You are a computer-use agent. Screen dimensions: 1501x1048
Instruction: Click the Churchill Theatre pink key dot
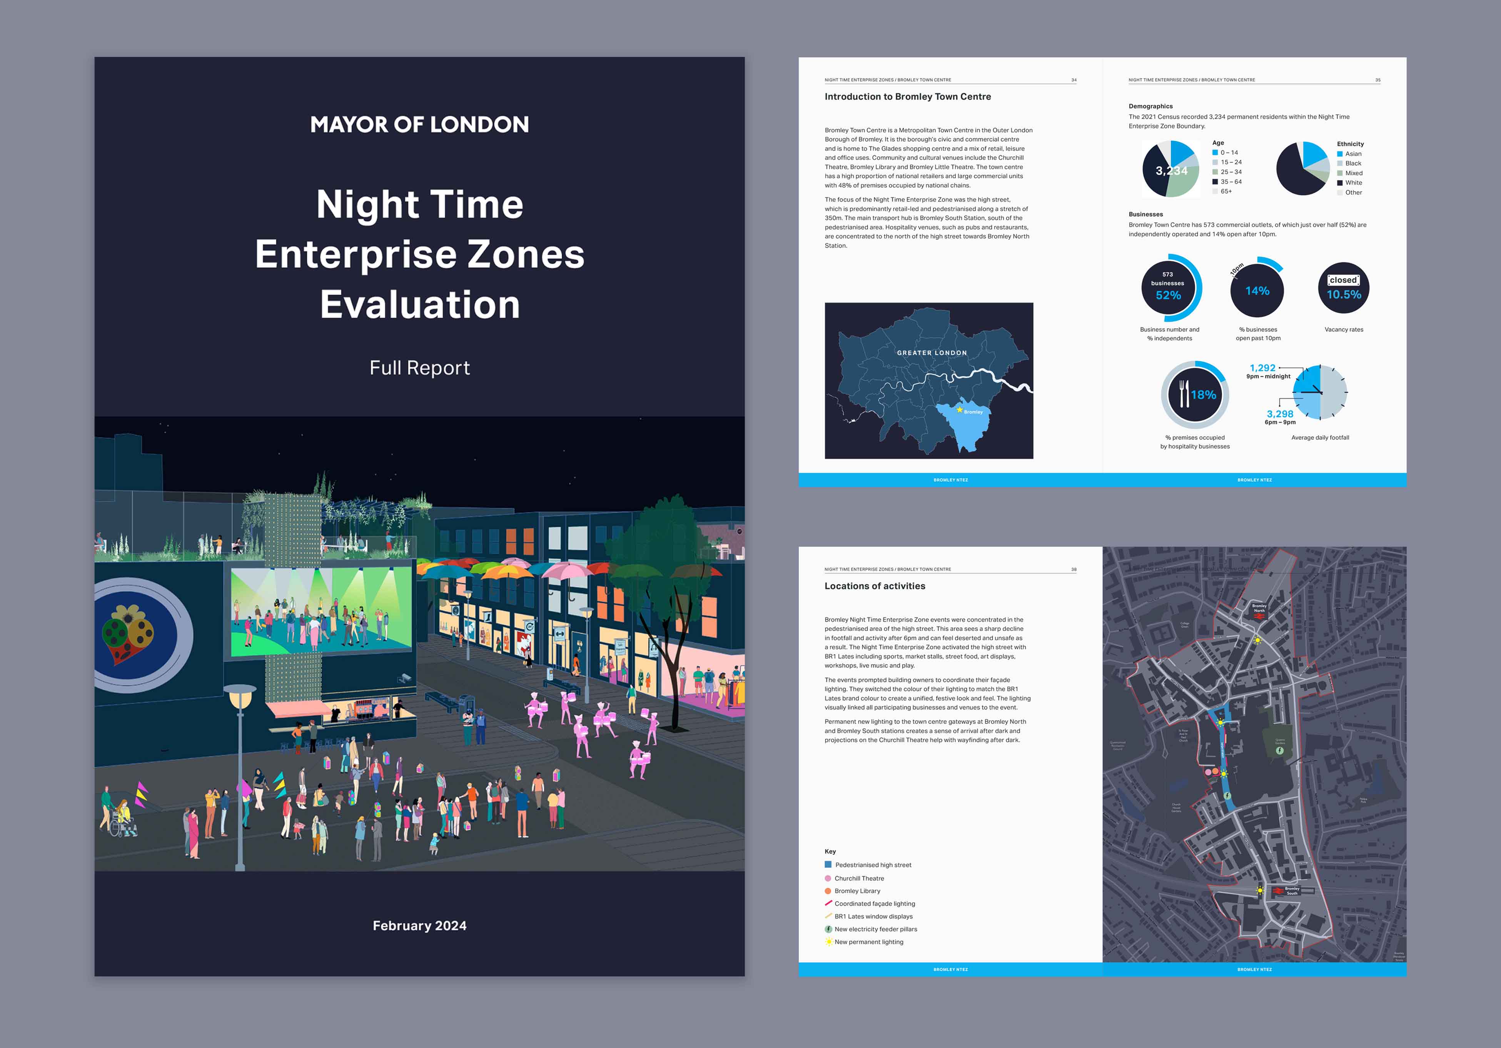pyautogui.click(x=828, y=878)
